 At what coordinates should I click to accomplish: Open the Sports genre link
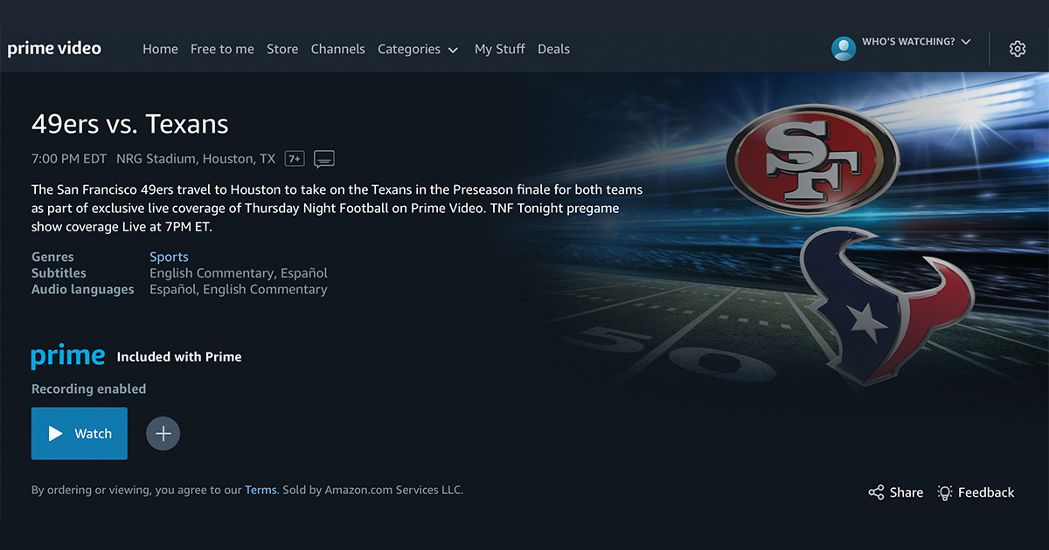169,257
